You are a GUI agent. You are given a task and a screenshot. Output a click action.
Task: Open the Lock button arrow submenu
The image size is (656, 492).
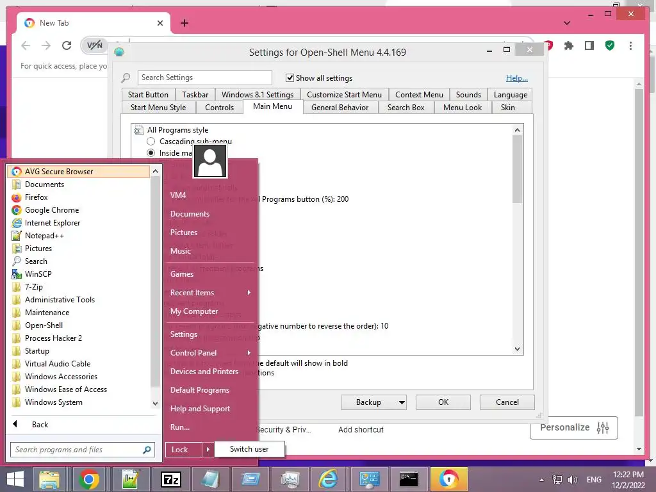click(x=208, y=450)
